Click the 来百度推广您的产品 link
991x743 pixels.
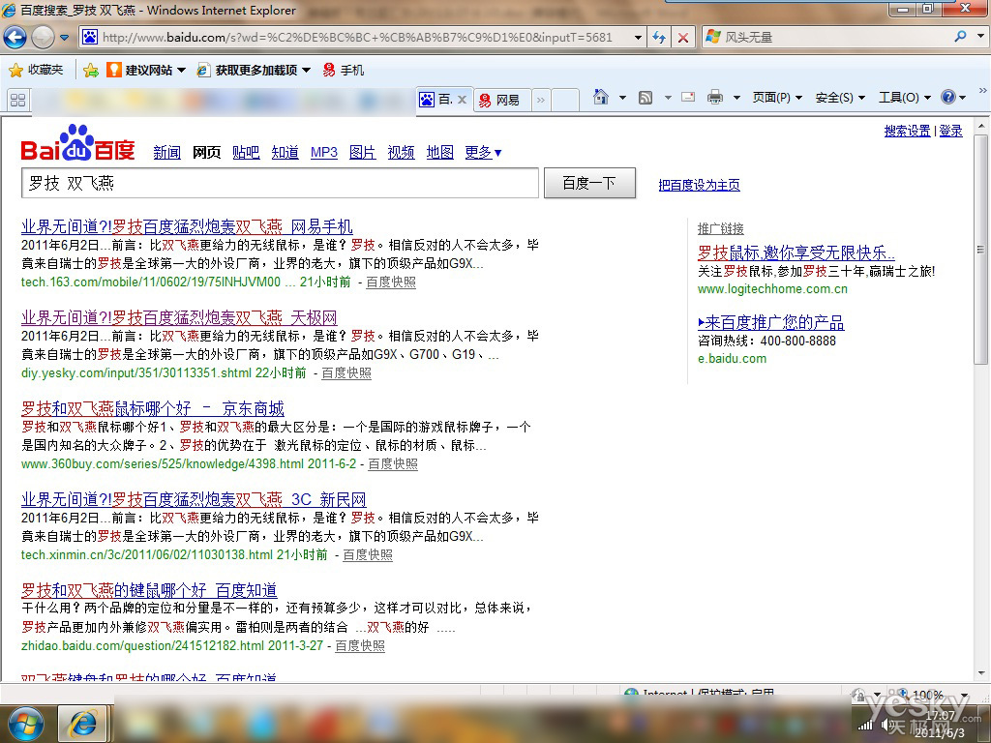[x=771, y=322]
